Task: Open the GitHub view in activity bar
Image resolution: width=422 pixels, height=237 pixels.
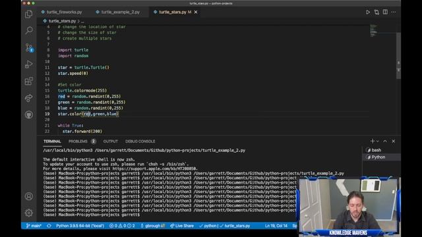Action: pyautogui.click(x=29, y=115)
